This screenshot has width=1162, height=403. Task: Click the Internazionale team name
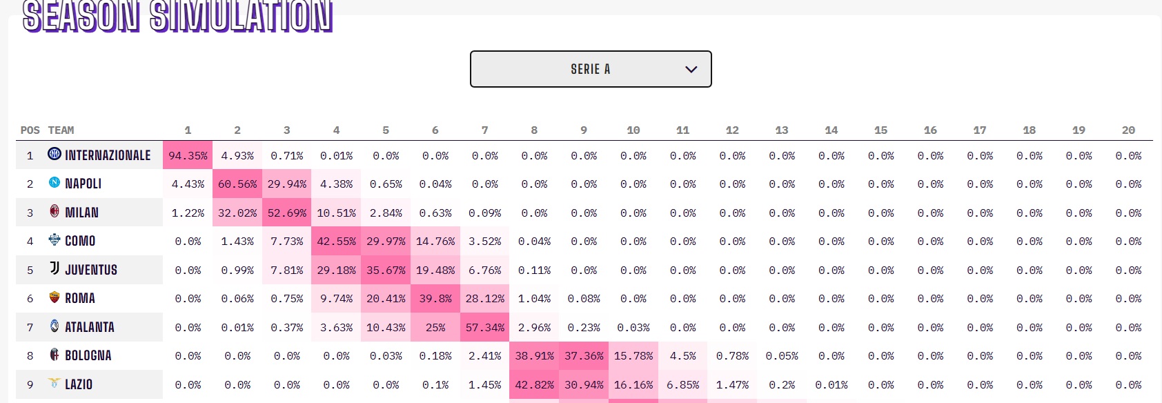click(108, 155)
